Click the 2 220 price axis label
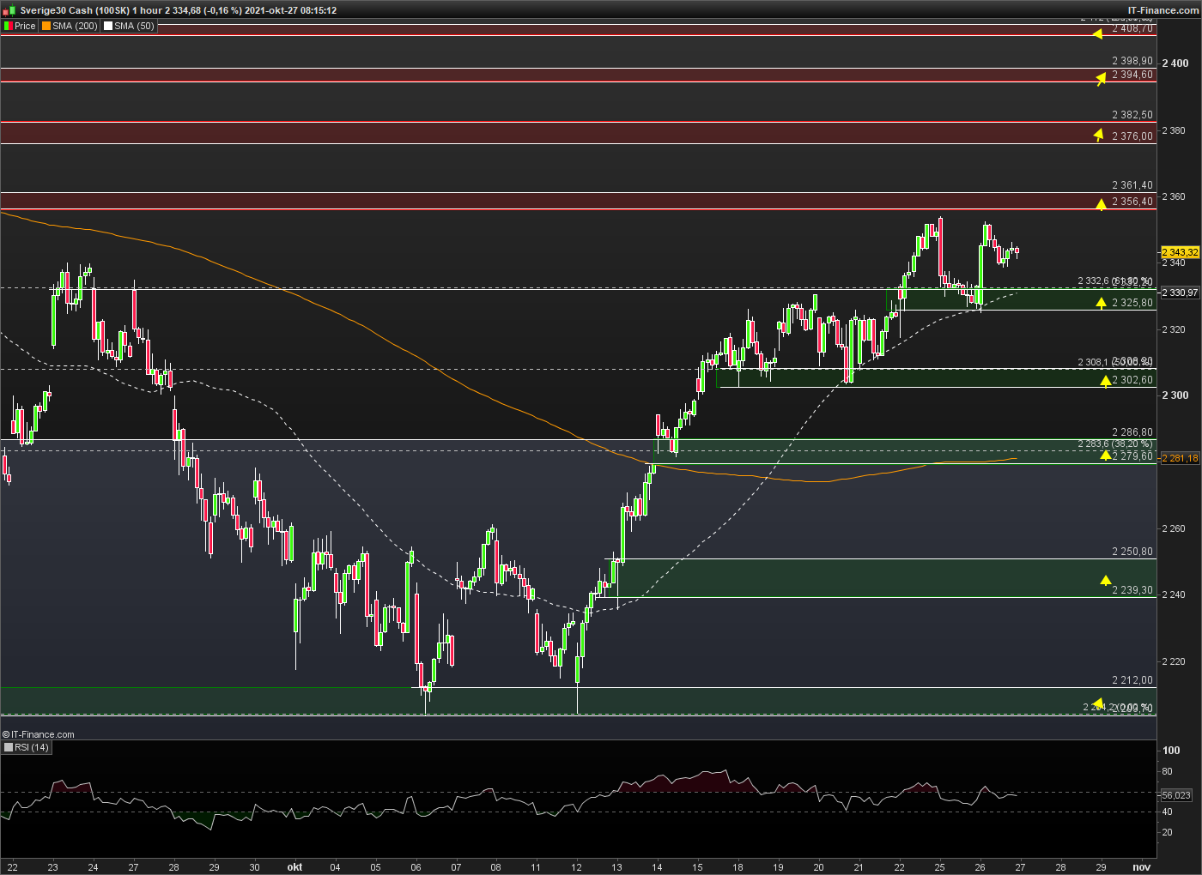The width and height of the screenshot is (1202, 875). click(1174, 661)
